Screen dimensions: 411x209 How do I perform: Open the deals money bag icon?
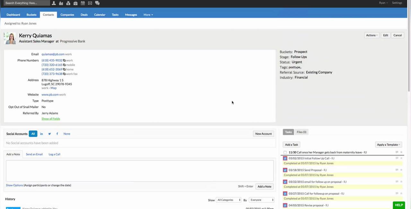point(68,3)
